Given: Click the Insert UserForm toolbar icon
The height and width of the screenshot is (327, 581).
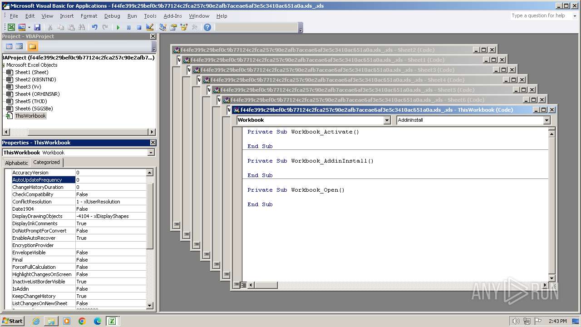Looking at the screenshot, I should 21,27.
